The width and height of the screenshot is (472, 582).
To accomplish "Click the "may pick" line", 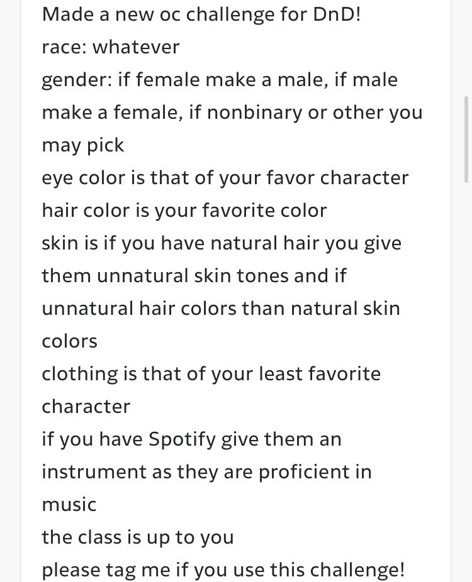I will click(83, 146).
